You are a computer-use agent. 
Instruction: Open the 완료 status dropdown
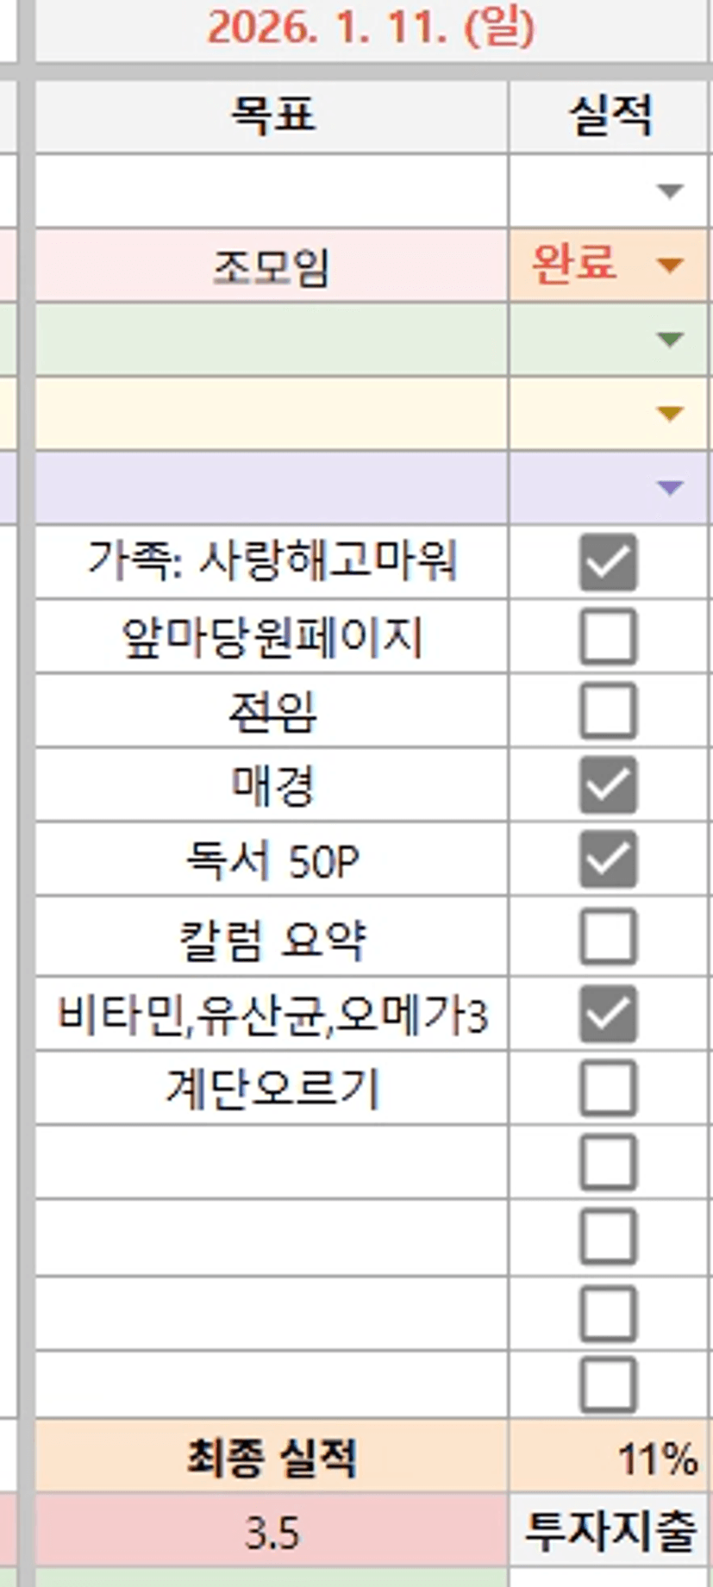(670, 265)
